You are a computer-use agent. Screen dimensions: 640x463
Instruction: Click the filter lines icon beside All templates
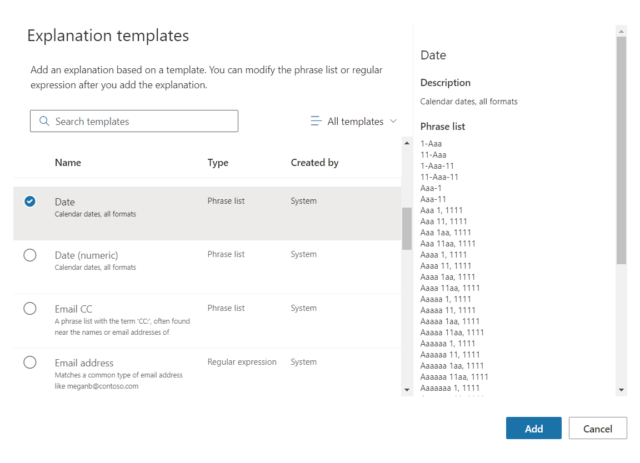[316, 121]
